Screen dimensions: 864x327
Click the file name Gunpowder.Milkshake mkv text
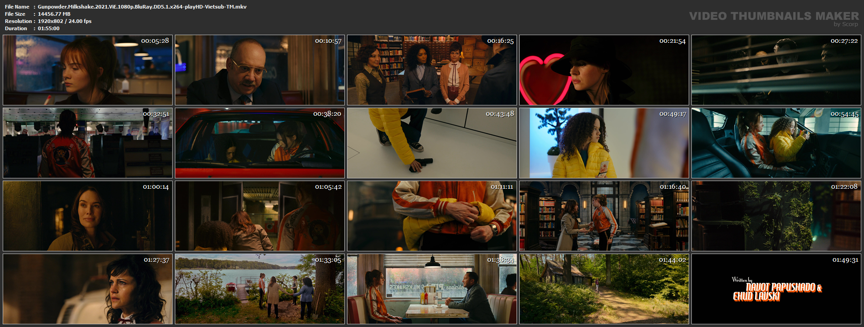pos(142,7)
